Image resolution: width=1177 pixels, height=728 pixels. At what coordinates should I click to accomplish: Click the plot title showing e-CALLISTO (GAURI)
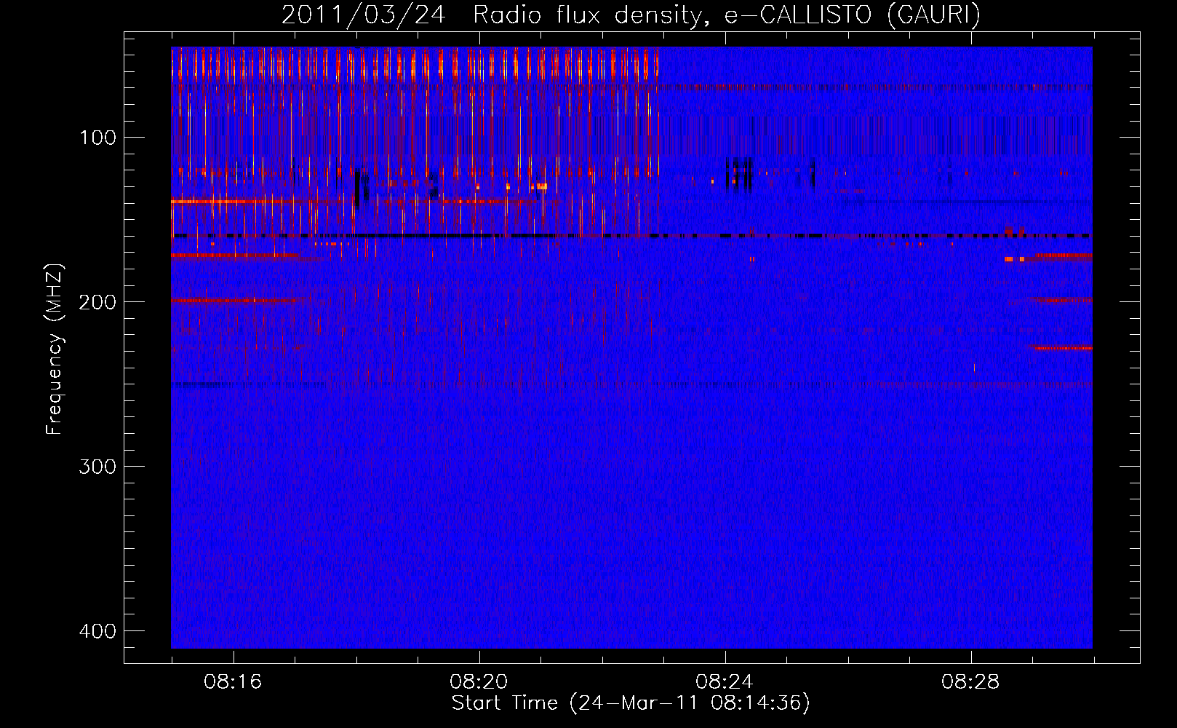click(x=631, y=15)
